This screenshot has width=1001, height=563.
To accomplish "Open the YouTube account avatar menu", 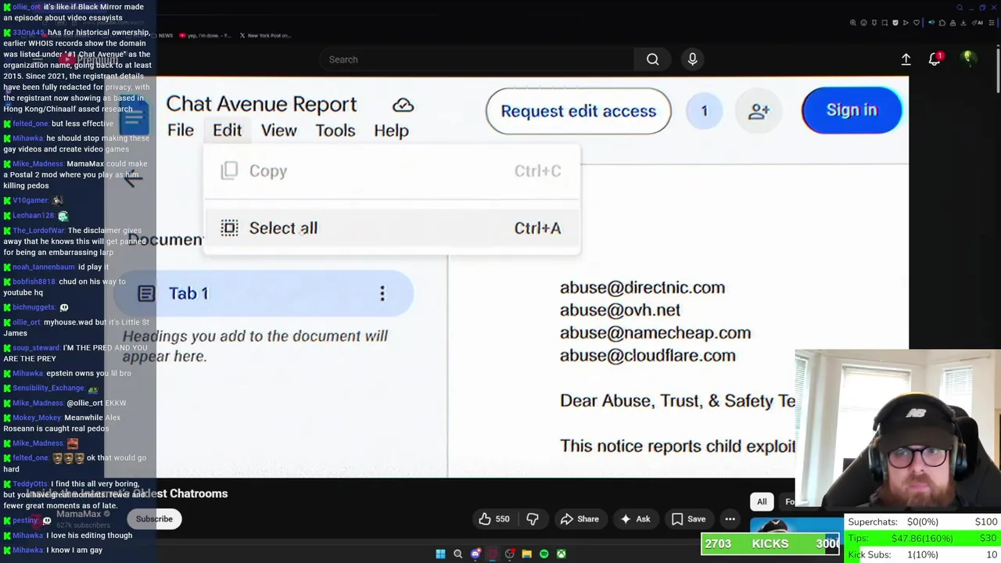I will coord(968,59).
